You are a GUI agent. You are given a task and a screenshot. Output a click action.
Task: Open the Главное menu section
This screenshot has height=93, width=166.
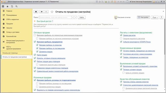[9, 11]
